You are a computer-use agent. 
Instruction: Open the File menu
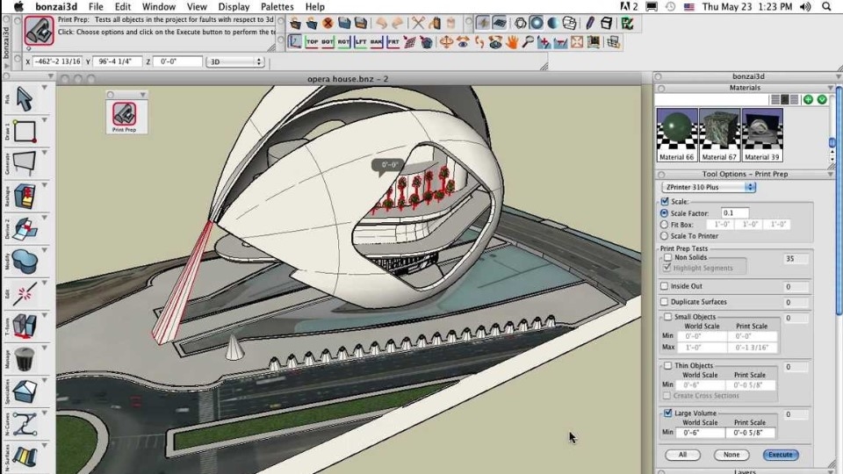(96, 7)
